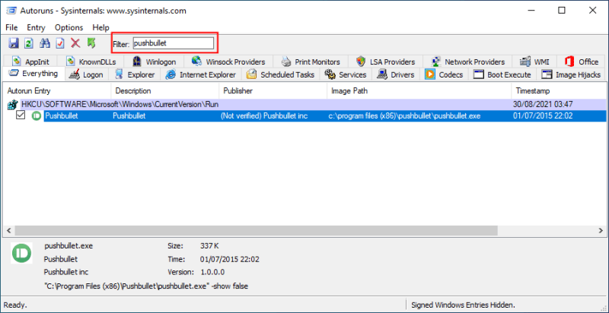The image size is (609, 313).
Task: Switch to the Services tab
Action: [x=346, y=74]
